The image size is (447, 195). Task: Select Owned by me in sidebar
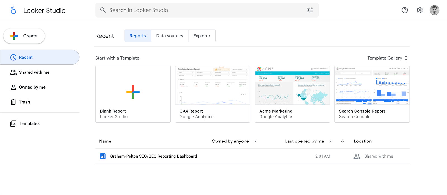point(40,87)
